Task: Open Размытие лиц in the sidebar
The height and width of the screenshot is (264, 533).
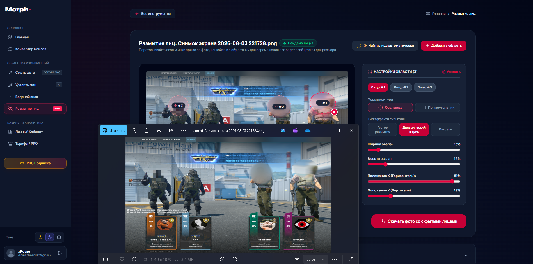Action: click(35, 109)
